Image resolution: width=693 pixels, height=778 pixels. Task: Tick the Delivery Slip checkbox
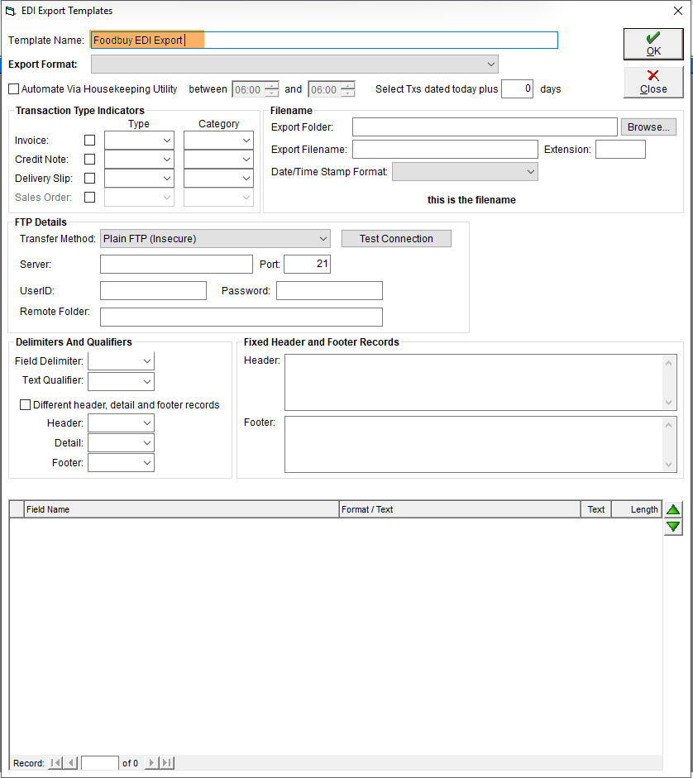(90, 178)
